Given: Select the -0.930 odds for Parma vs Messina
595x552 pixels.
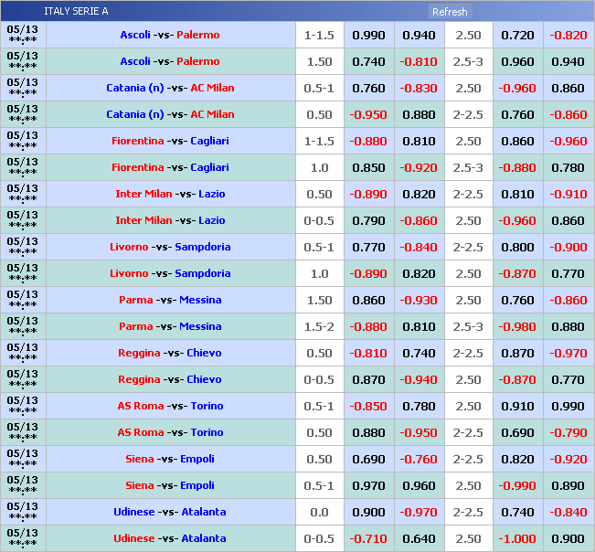Looking at the screenshot, I should (x=419, y=300).
